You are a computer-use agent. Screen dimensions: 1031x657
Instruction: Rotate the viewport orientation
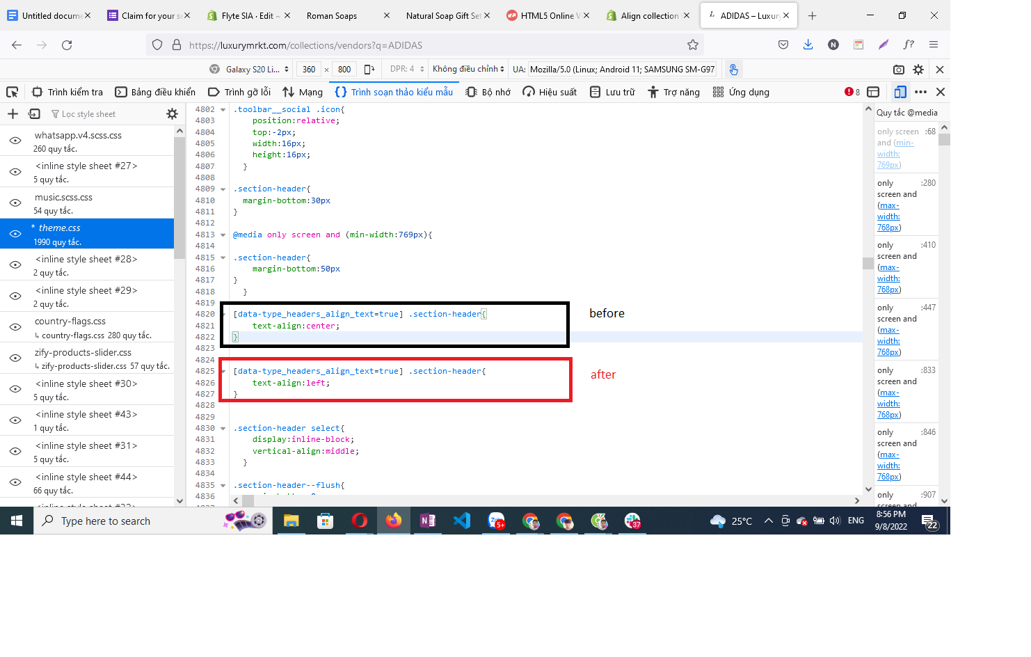point(369,70)
